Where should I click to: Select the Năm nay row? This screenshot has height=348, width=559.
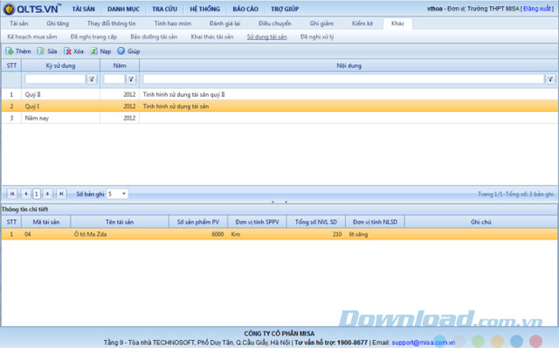tap(279, 118)
